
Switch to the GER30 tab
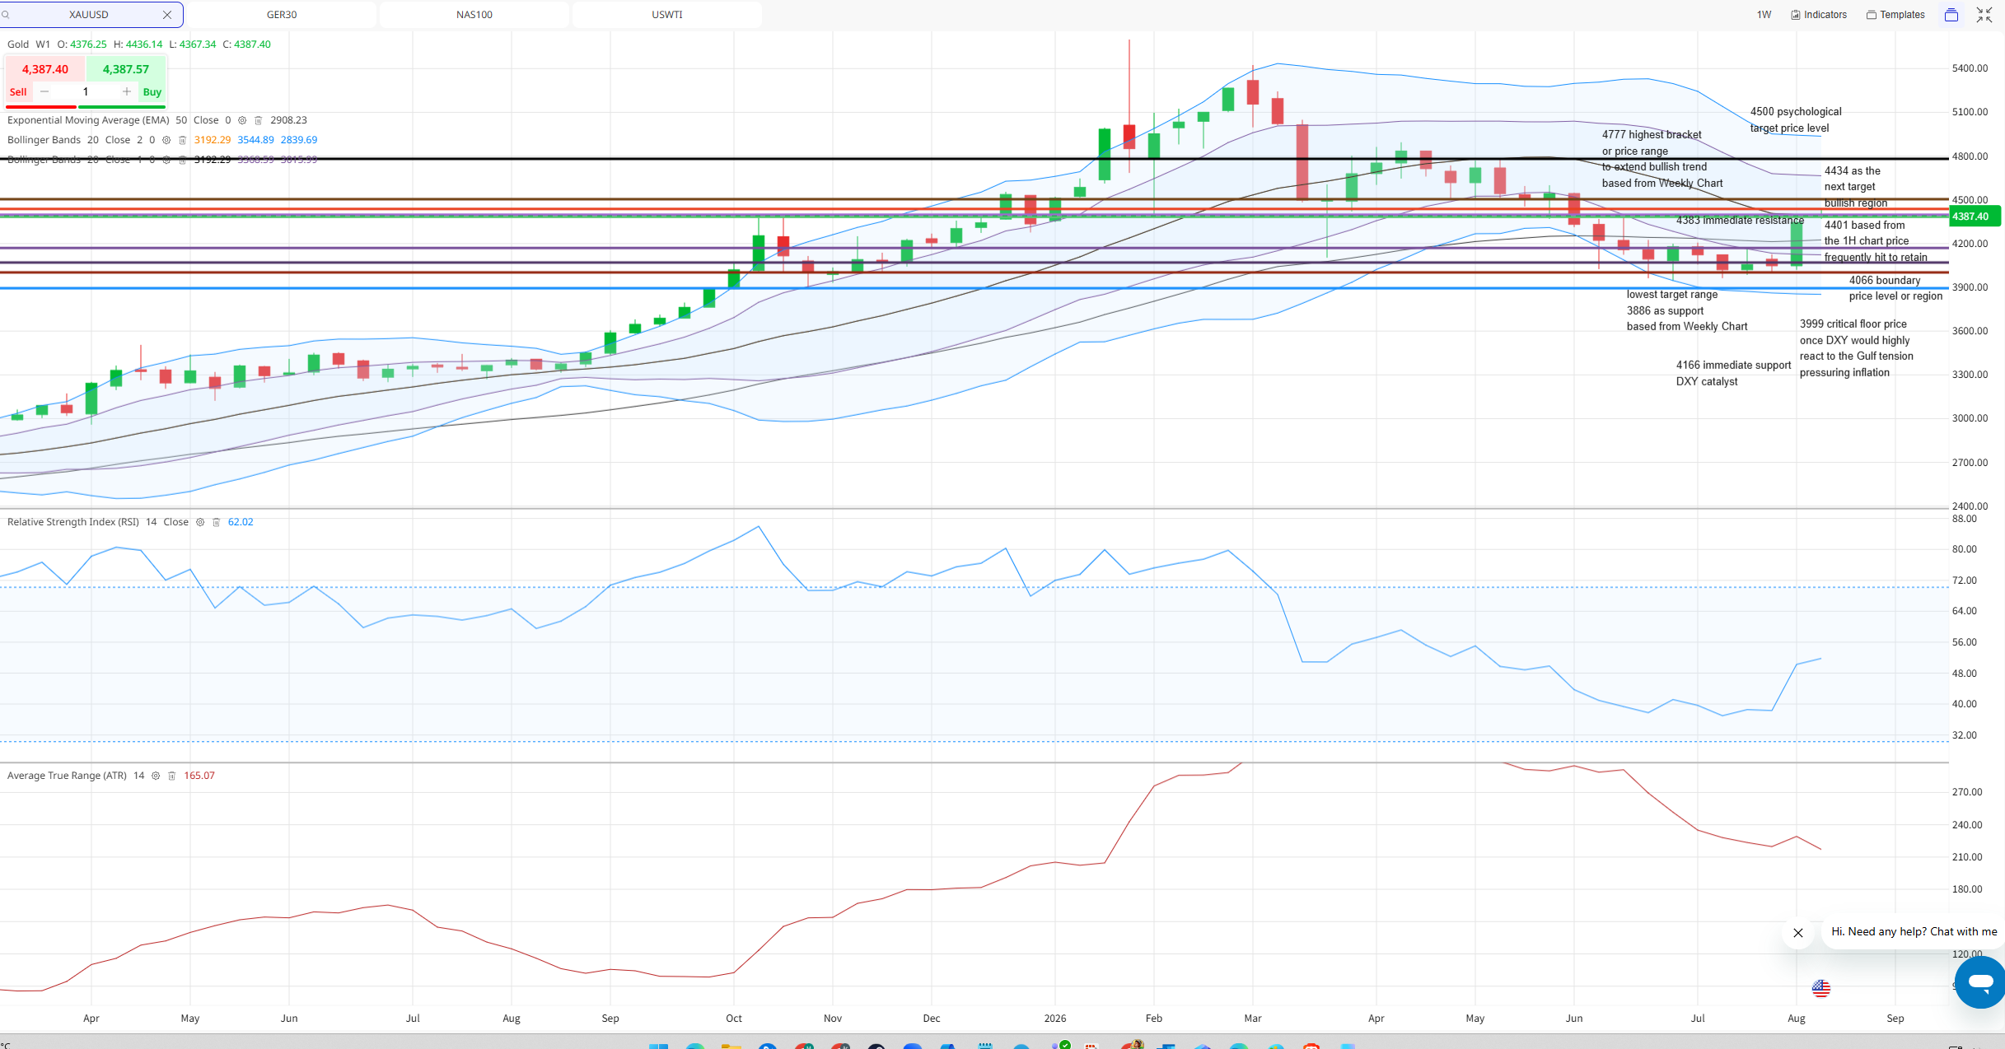(x=282, y=15)
